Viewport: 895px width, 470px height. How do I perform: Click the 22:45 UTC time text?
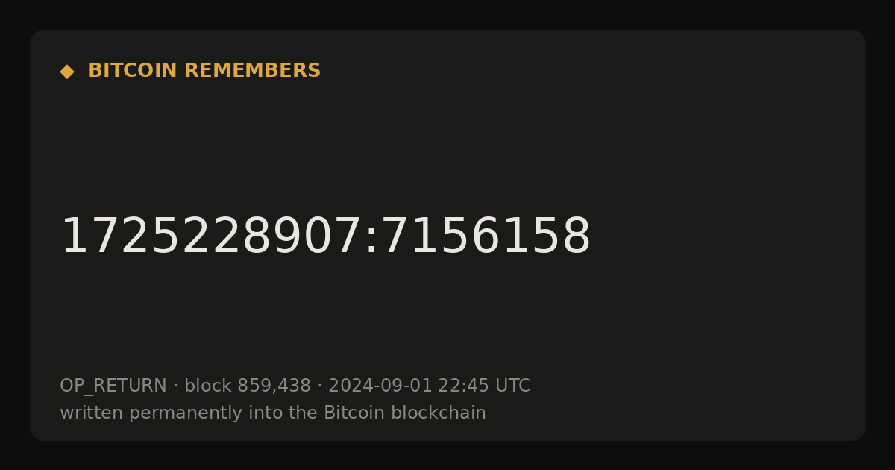click(484, 386)
